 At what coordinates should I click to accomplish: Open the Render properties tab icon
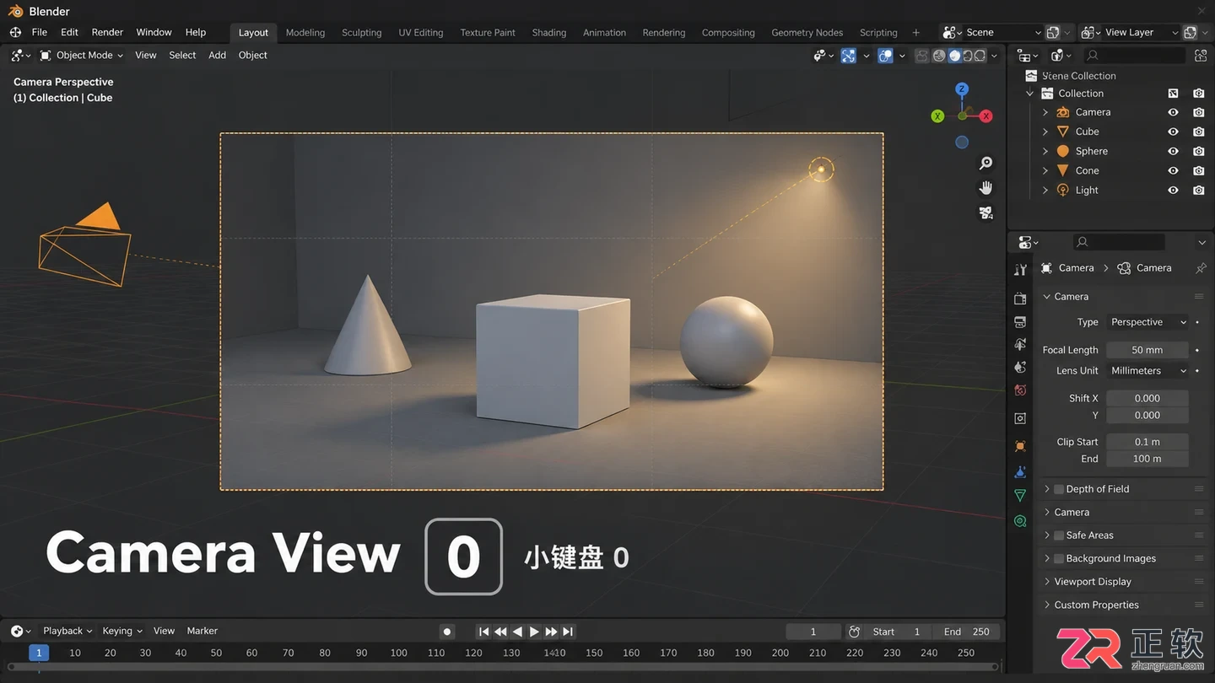[x=1020, y=298]
